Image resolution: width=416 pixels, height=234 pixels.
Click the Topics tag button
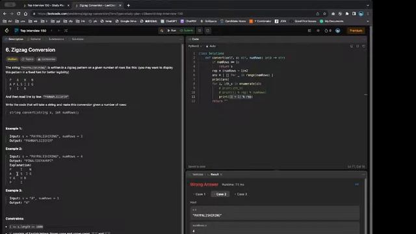coord(27,59)
